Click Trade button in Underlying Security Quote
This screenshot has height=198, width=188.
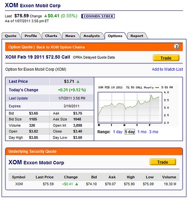(163, 162)
